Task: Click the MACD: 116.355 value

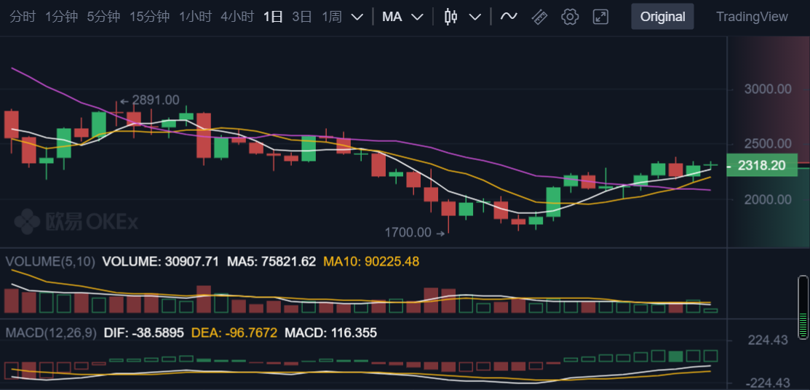Action: tap(330, 333)
